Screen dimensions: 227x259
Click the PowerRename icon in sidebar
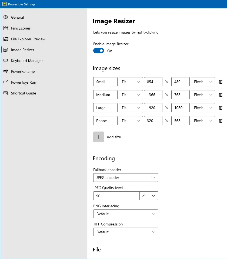[6, 71]
